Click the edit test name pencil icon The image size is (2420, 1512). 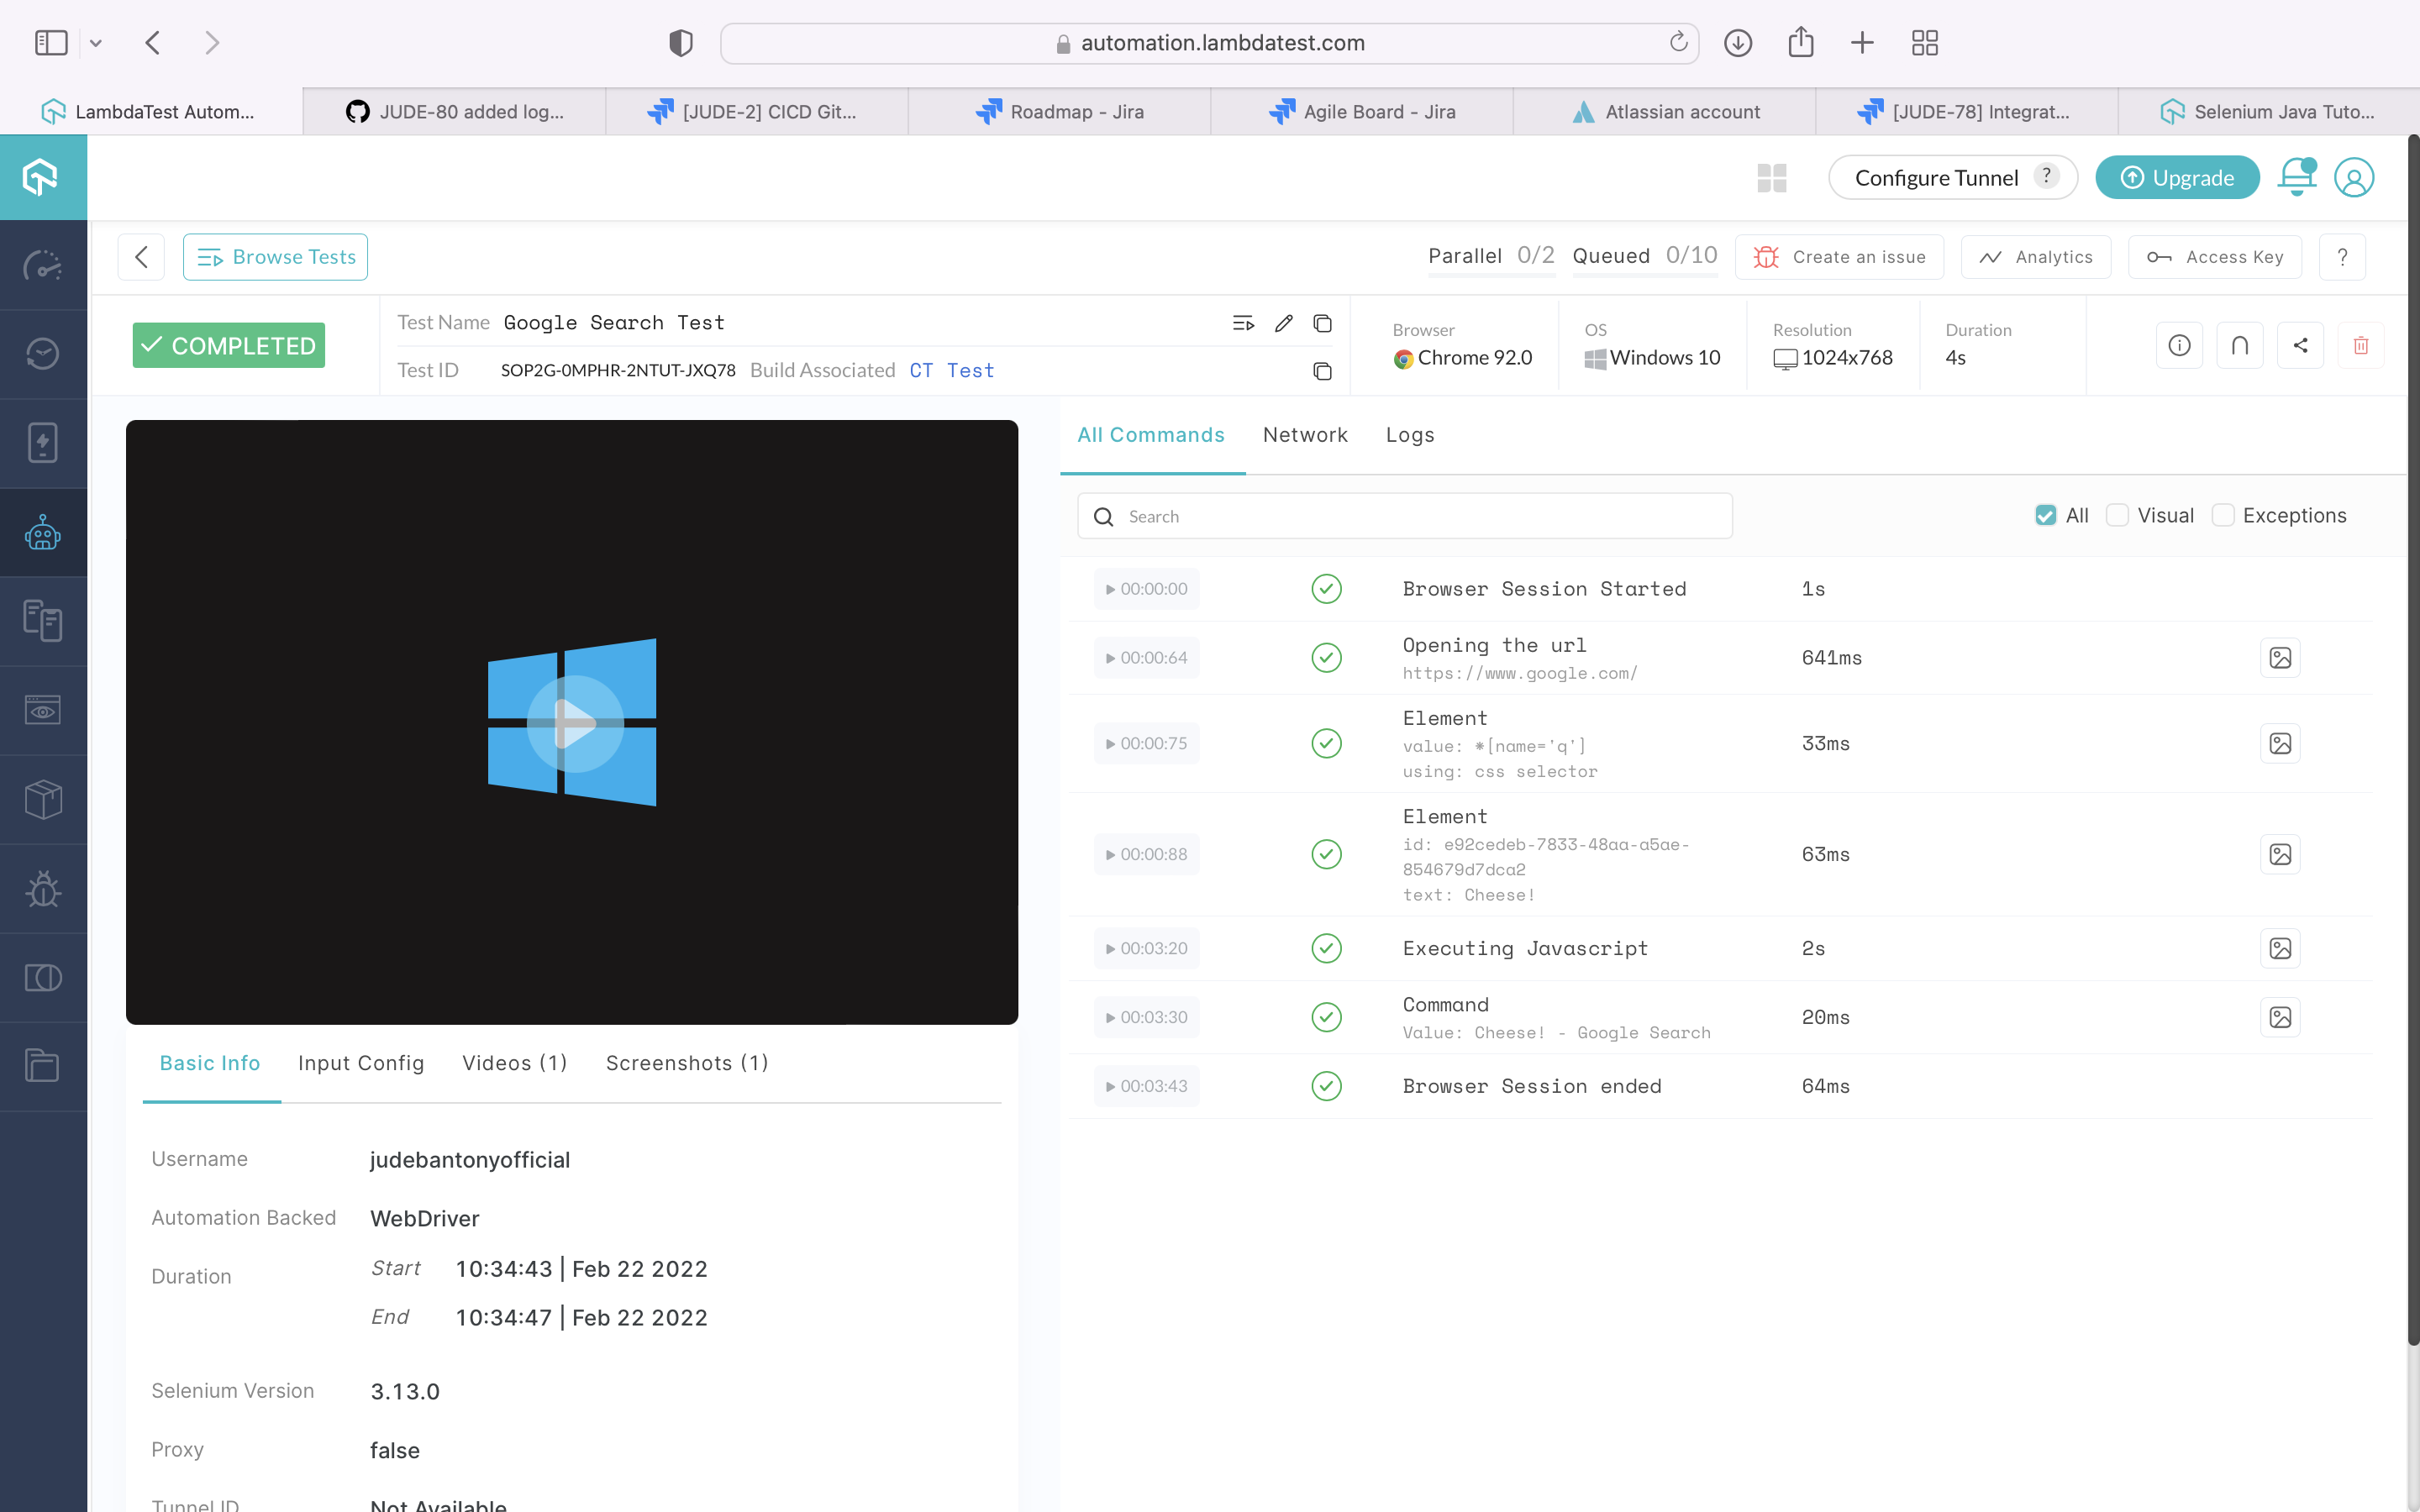point(1284,323)
